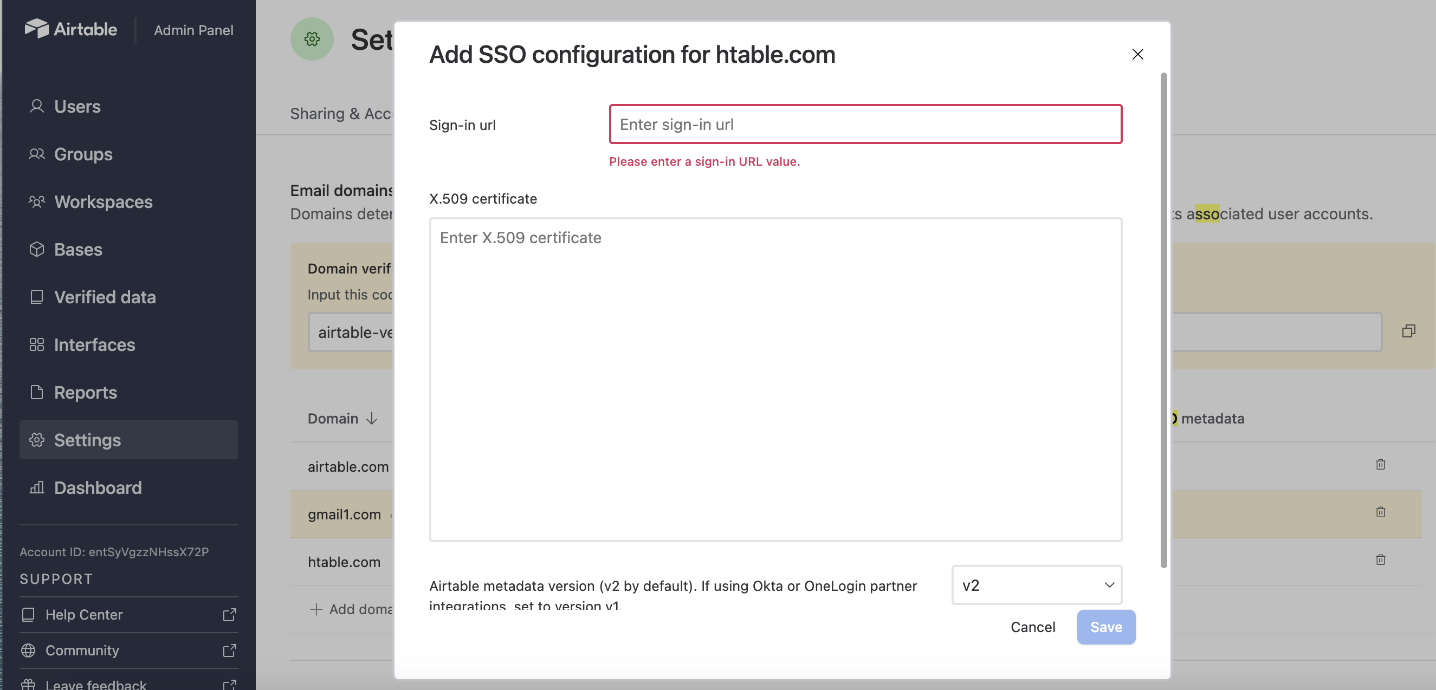Click the Community globe icon
The image size is (1436, 690).
tap(28, 650)
